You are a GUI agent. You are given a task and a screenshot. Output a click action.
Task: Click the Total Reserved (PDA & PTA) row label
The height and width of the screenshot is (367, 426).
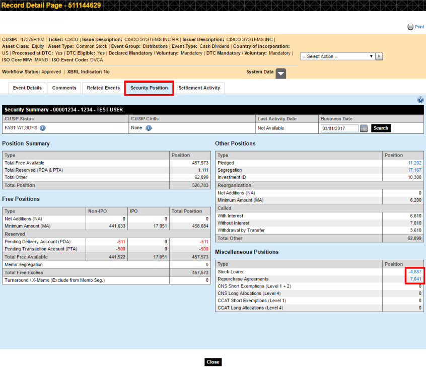tap(34, 170)
